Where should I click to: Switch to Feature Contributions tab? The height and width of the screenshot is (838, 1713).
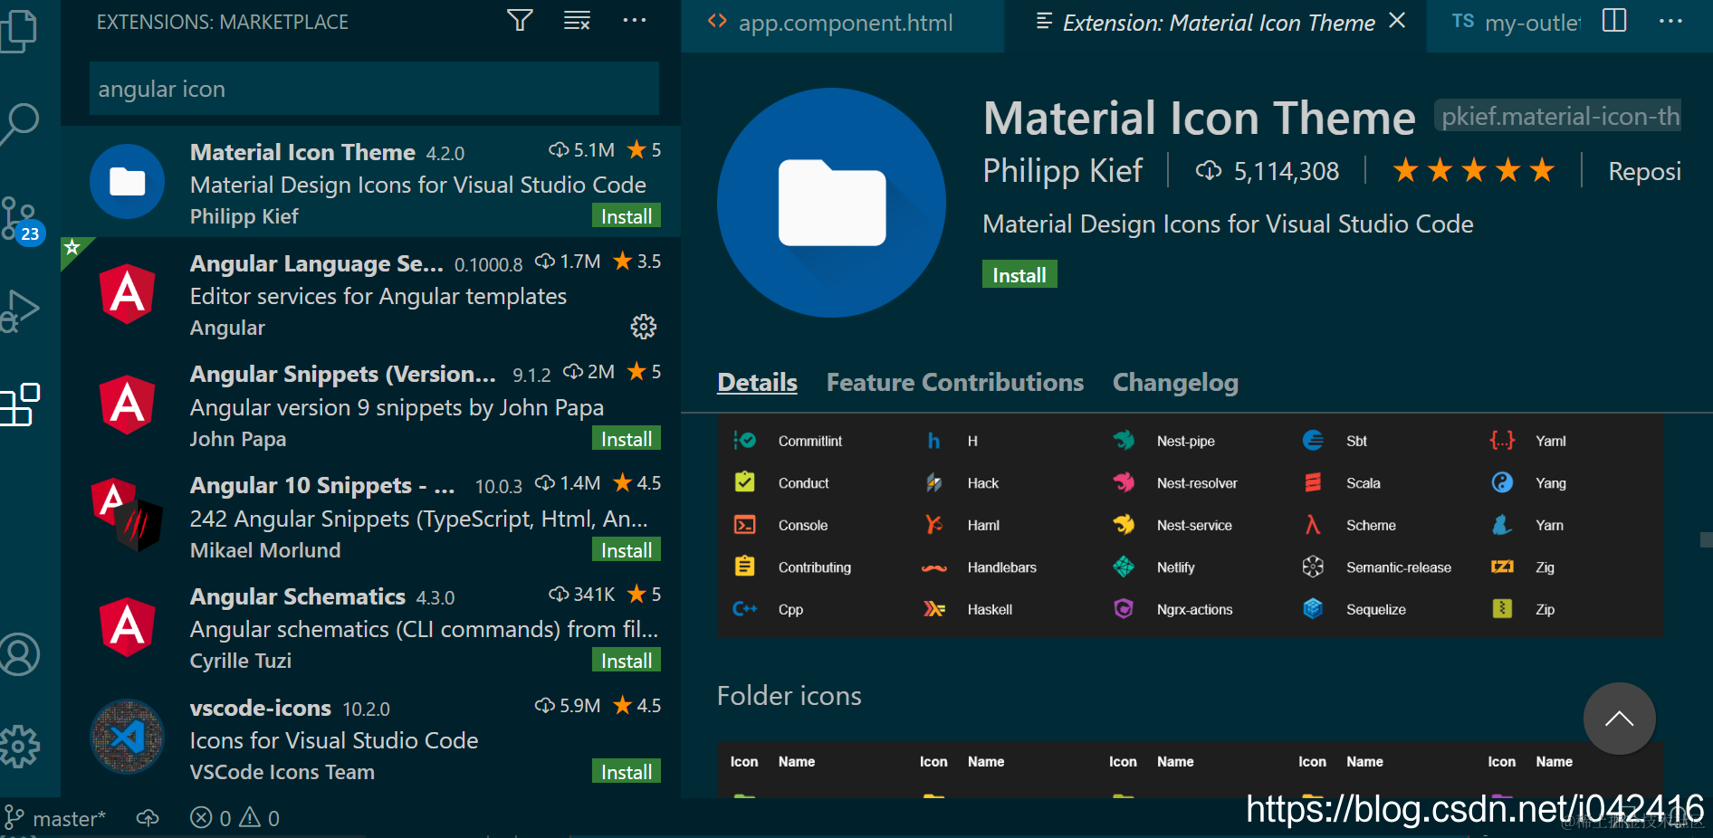[954, 383]
